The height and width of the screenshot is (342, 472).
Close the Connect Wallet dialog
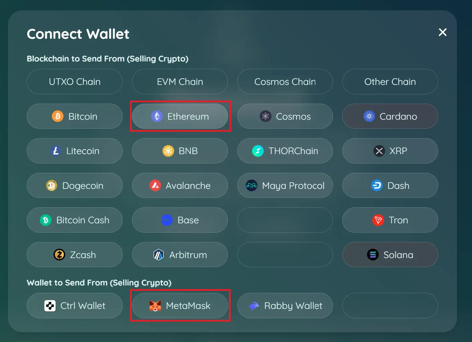click(x=443, y=32)
